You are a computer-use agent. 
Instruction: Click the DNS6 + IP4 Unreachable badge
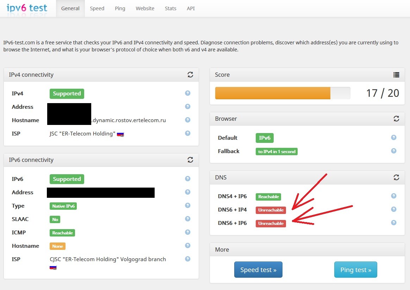tap(271, 210)
